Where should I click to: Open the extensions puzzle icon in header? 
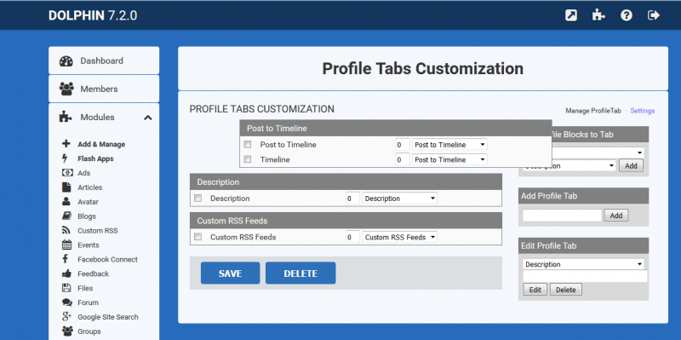pos(598,15)
